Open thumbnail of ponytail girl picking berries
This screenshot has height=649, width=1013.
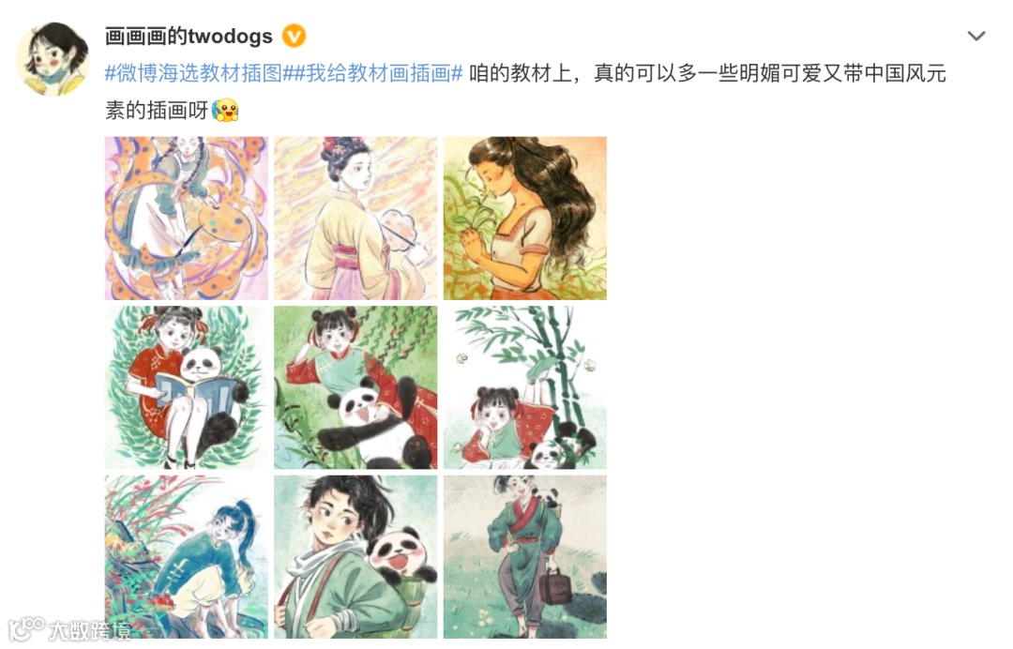186,557
